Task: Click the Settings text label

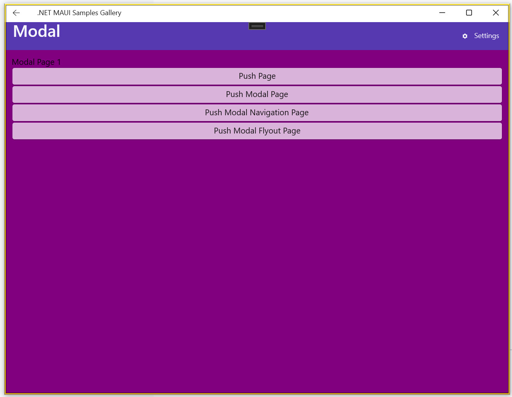Action: pos(486,36)
